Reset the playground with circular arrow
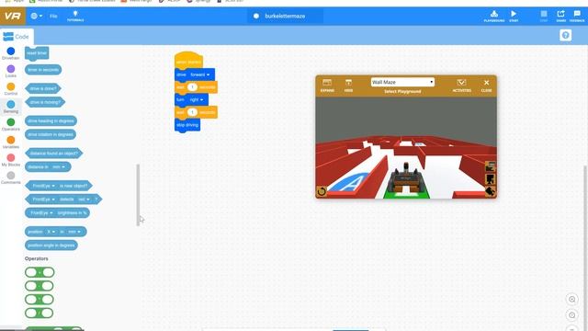Viewport: 588px width, 331px height. pyautogui.click(x=322, y=191)
